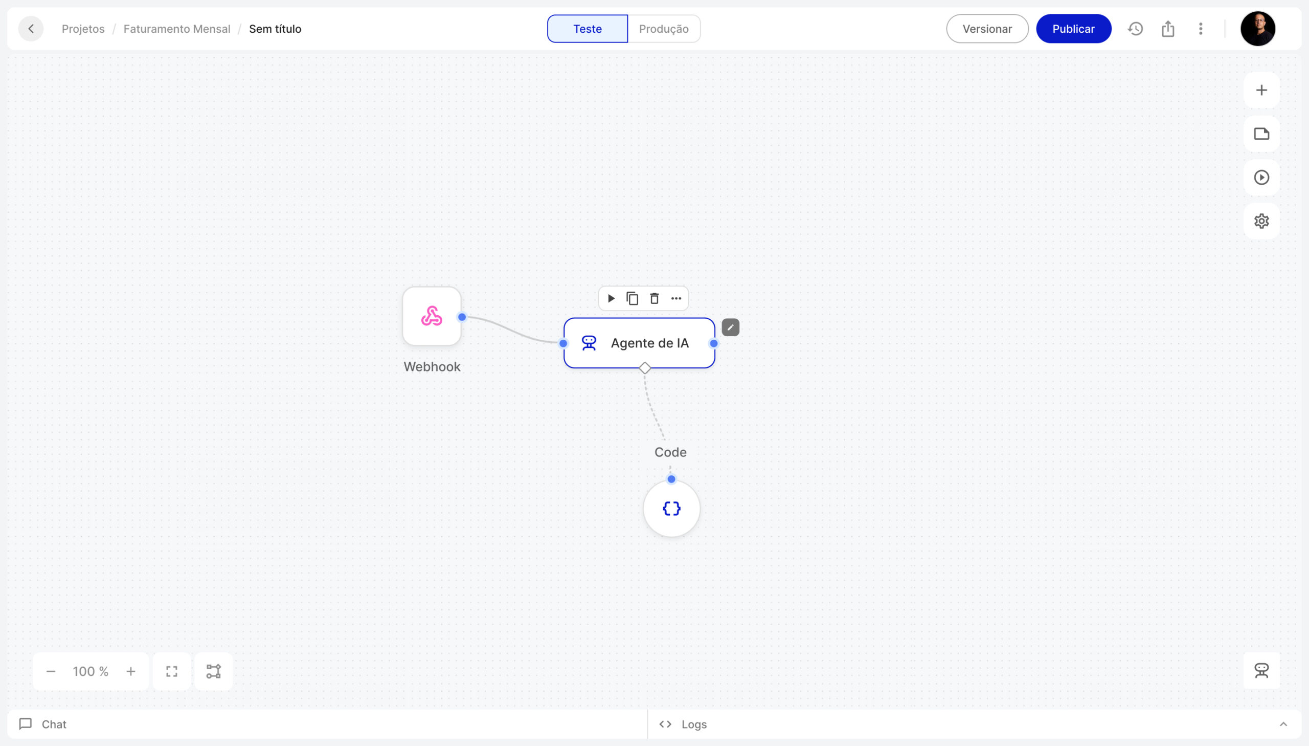Click the Versionar button
Viewport: 1309px width, 746px height.
click(986, 29)
